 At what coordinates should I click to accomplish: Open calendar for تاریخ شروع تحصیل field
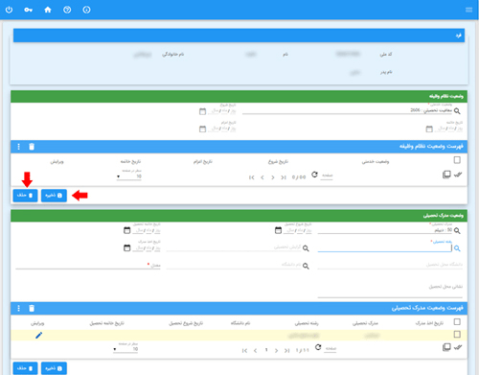(x=278, y=230)
